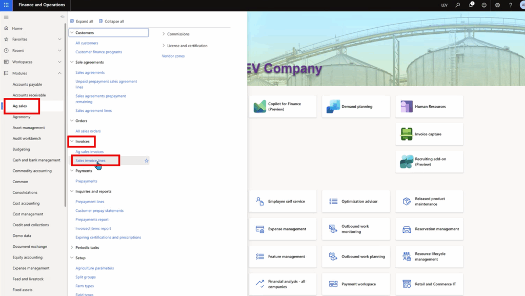Image resolution: width=525 pixels, height=296 pixels.
Task: Open the notifications bell icon
Action: pos(471,5)
